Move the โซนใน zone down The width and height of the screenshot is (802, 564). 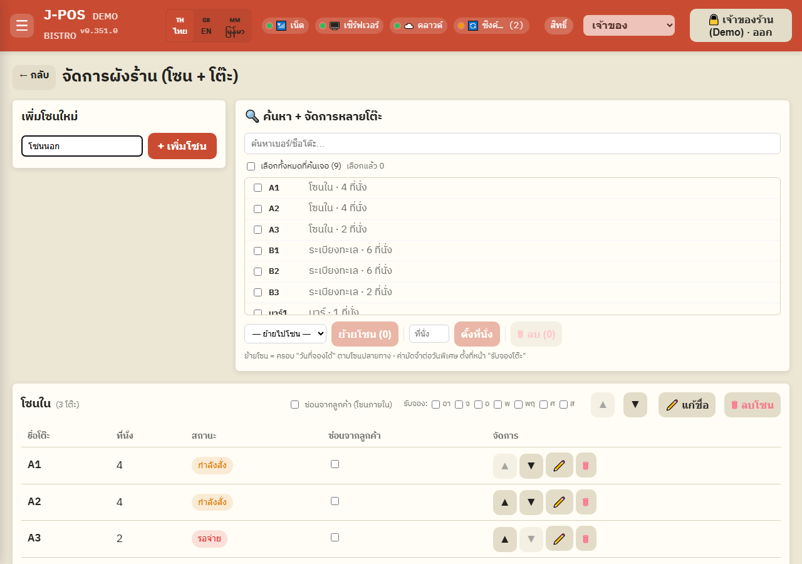635,405
